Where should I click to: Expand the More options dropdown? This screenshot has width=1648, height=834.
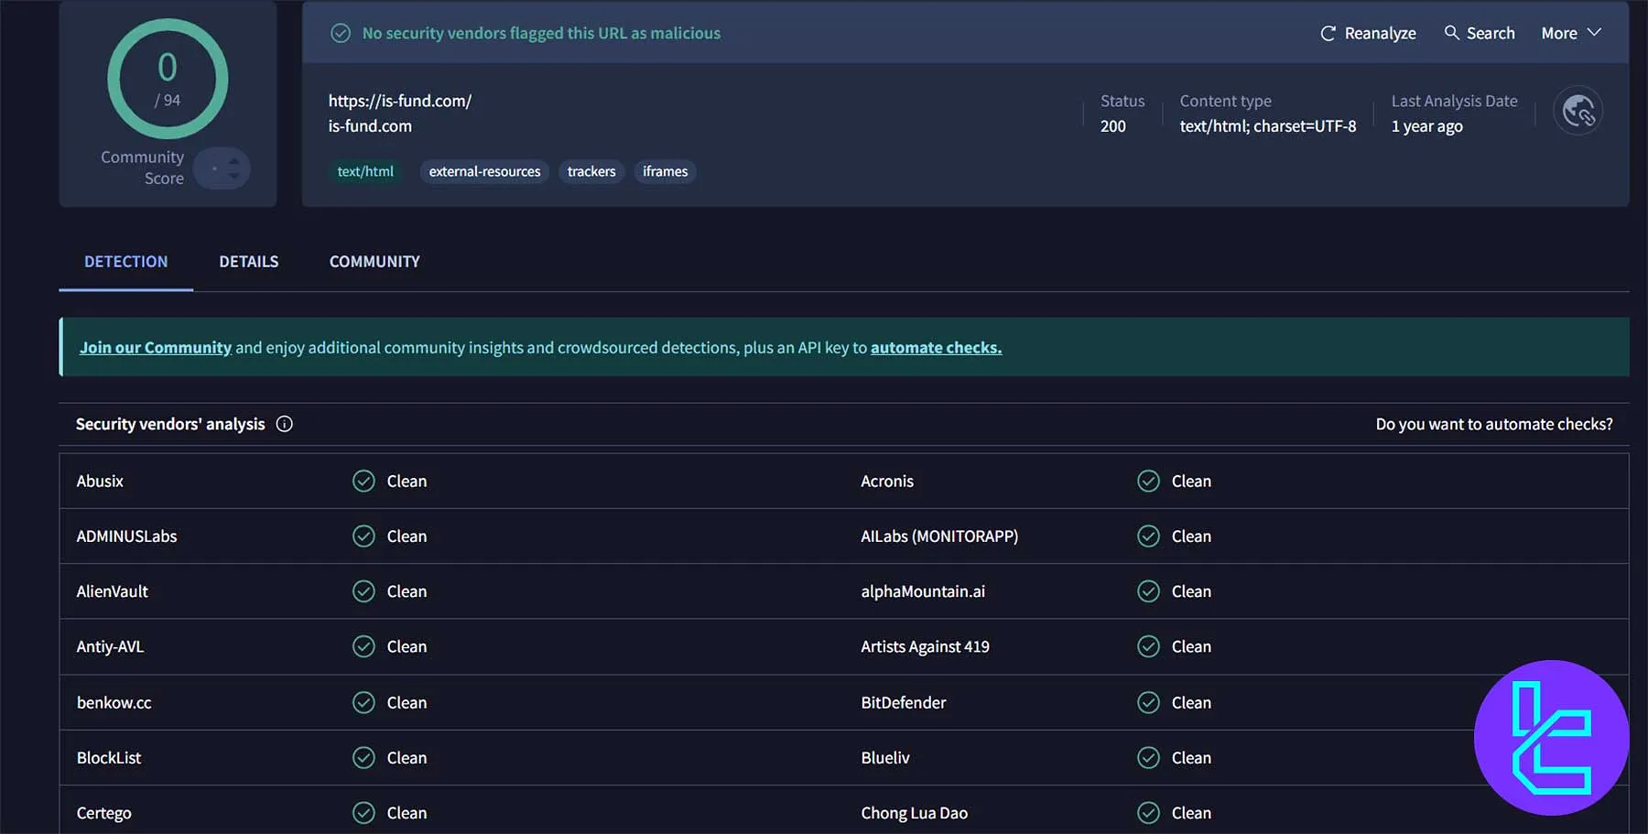point(1570,32)
